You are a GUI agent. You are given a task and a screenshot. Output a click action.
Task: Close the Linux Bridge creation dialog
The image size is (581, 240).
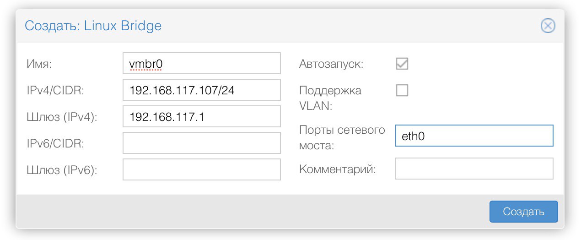pyautogui.click(x=548, y=26)
